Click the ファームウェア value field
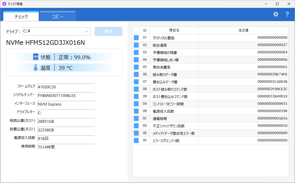This screenshot has height=183, width=295. 66,87
